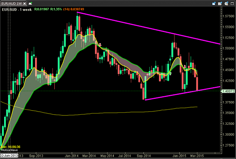Viewport: 236px width, 159px height.
Task: Click the 1.42500 price axis label
Action: click(x=228, y=80)
